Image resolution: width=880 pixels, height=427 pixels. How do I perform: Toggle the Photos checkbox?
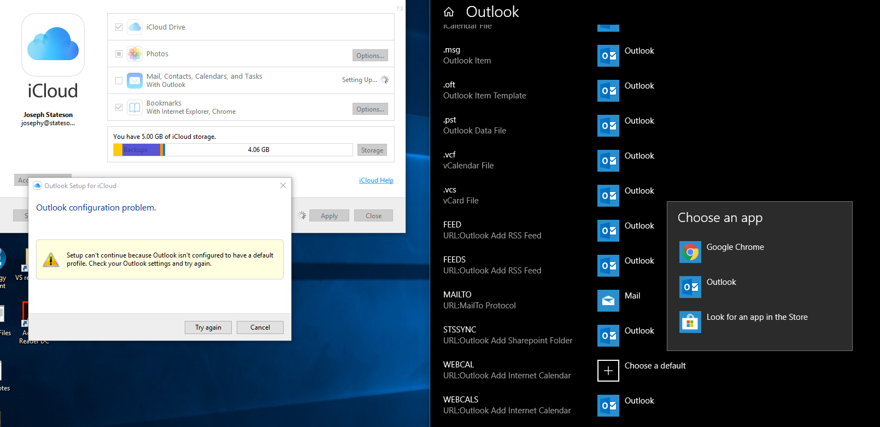coord(119,54)
